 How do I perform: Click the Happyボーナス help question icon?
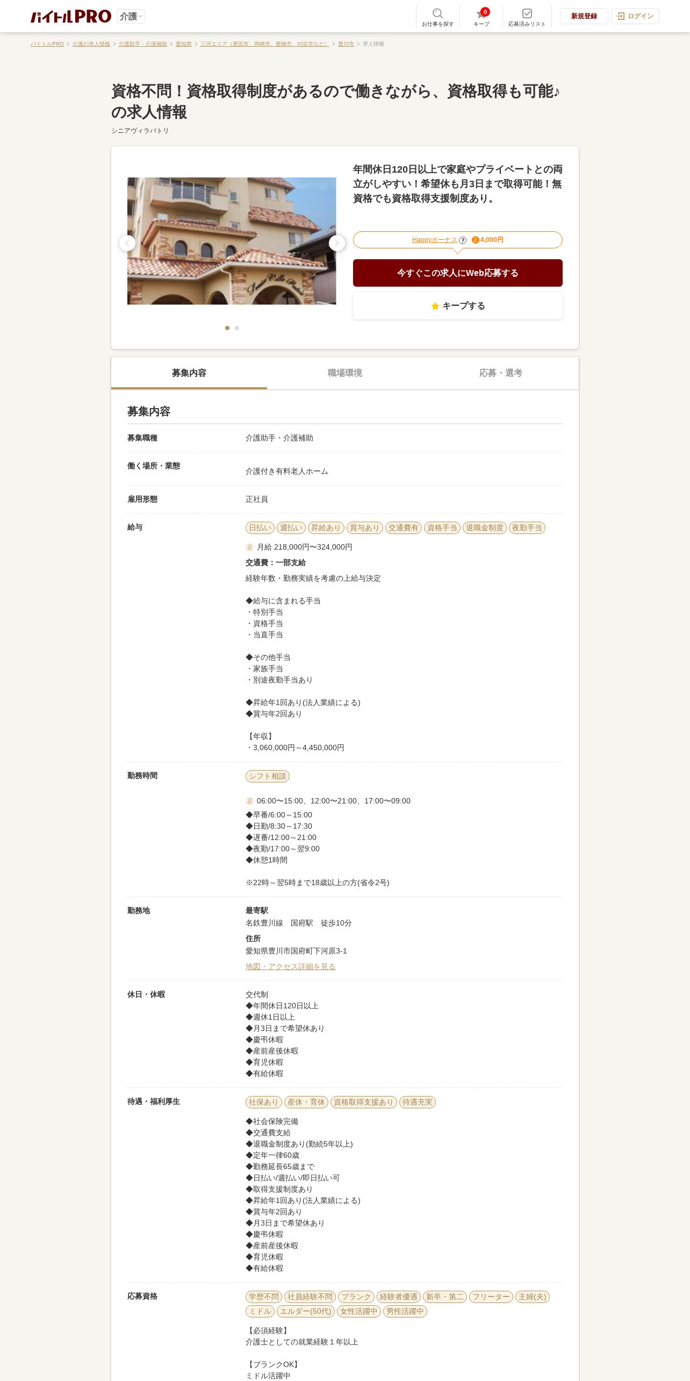(463, 240)
